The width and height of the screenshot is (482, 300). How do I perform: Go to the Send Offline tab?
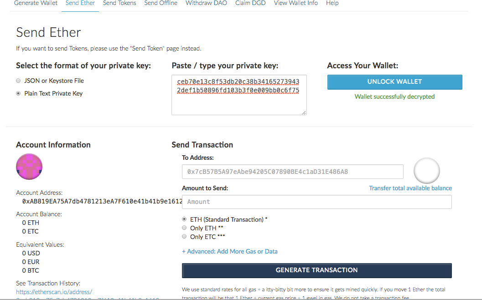click(x=161, y=3)
